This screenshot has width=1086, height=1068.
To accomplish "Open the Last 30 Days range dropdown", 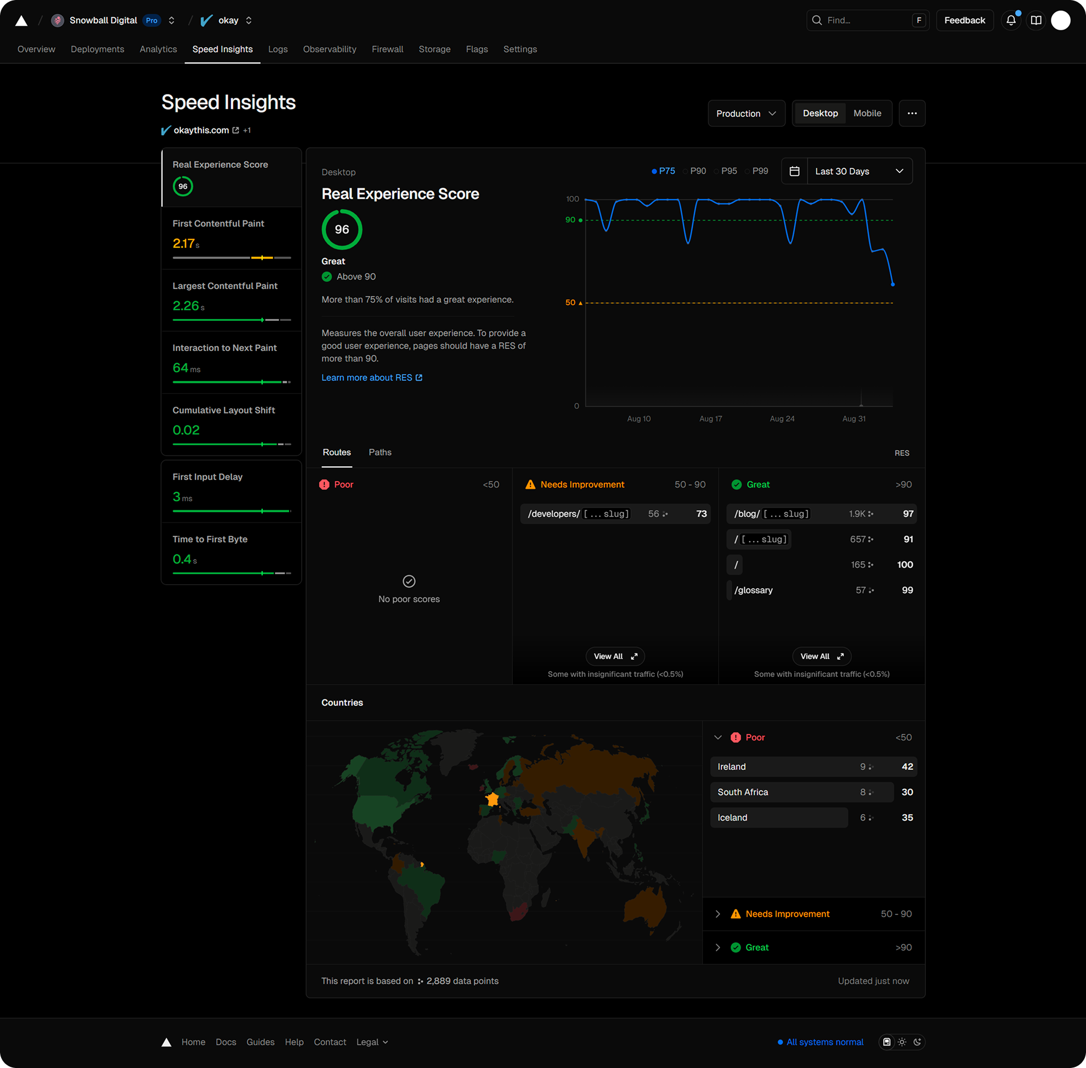I will click(x=859, y=171).
